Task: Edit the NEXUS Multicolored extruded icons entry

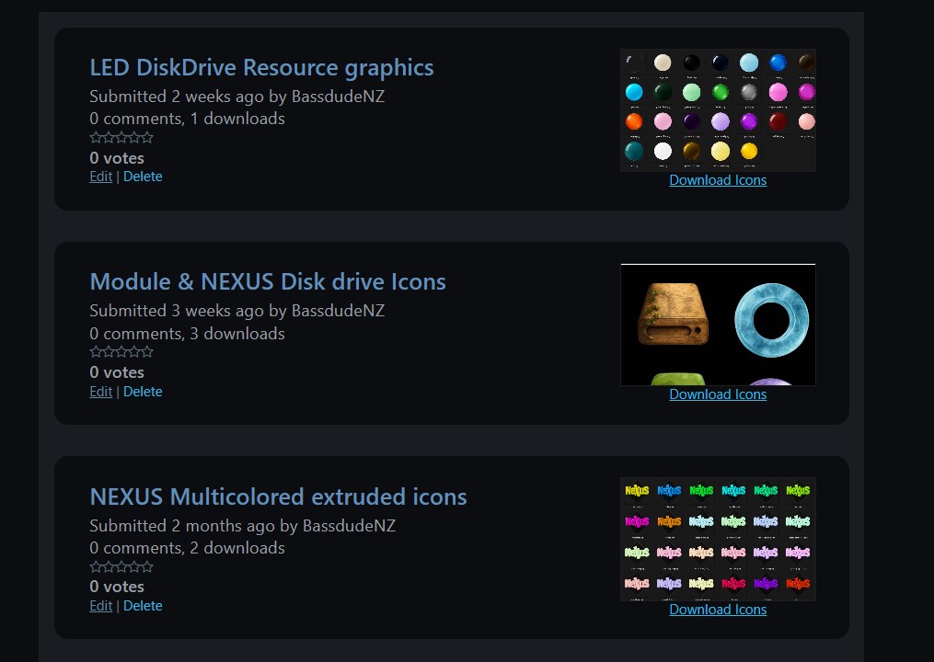Action: pos(100,606)
